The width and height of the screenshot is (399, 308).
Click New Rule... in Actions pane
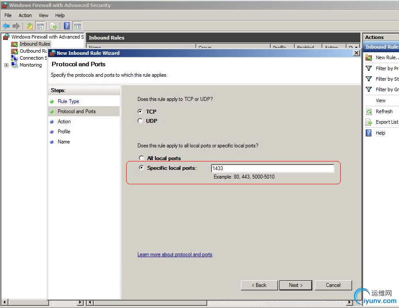pos(387,57)
